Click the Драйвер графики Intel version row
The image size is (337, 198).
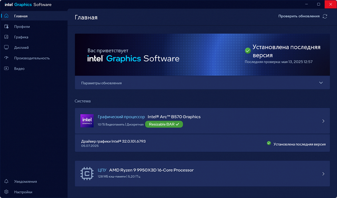coord(202,143)
